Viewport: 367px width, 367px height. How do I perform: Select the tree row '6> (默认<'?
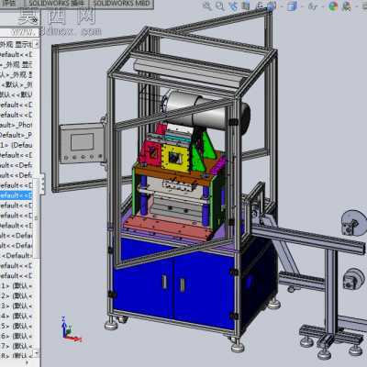point(16,337)
